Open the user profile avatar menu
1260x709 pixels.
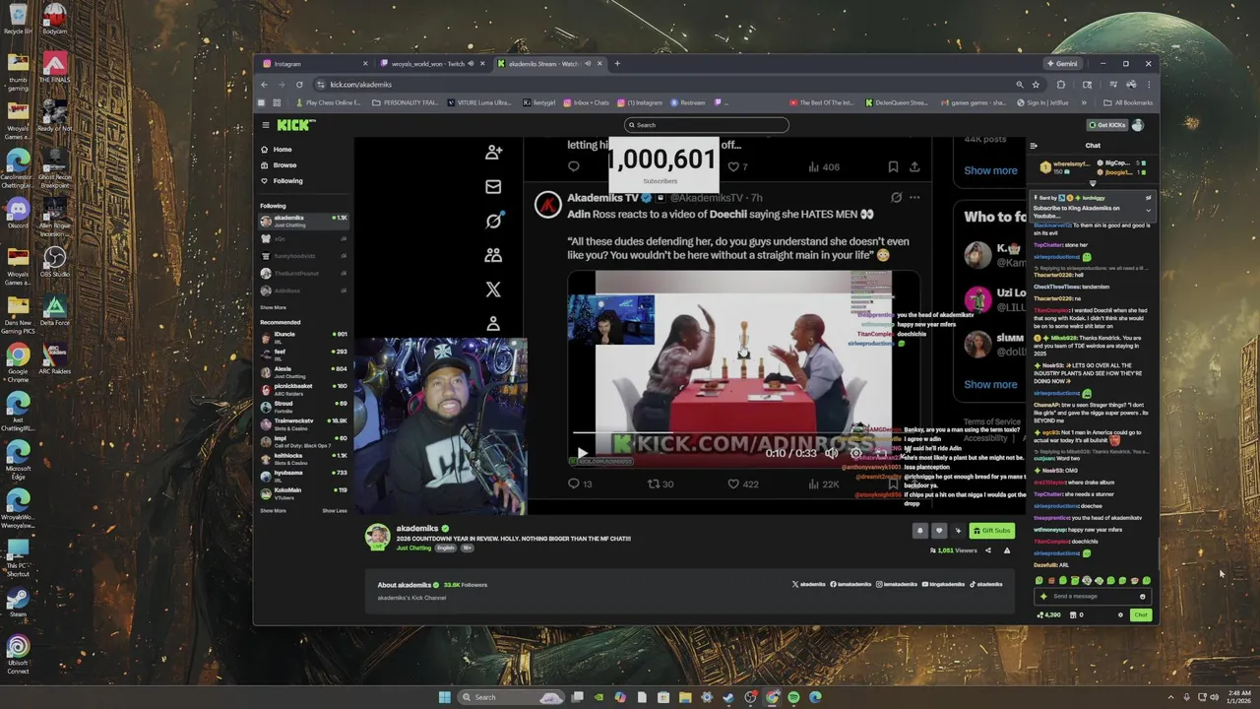1138,125
